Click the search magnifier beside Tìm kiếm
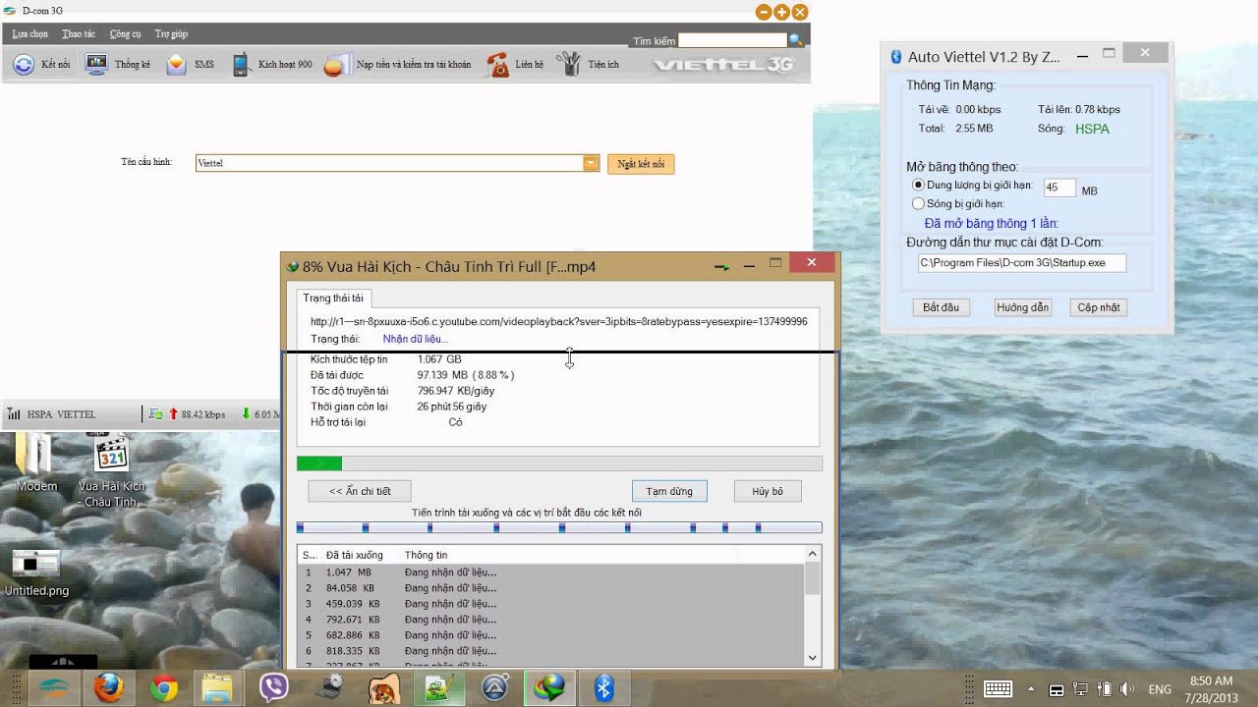This screenshot has height=707, width=1258. 795,41
